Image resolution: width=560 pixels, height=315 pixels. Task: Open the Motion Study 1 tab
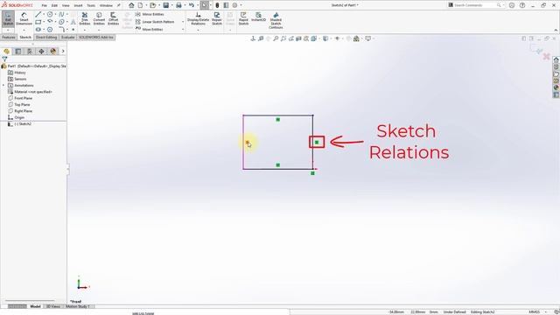(x=77, y=306)
